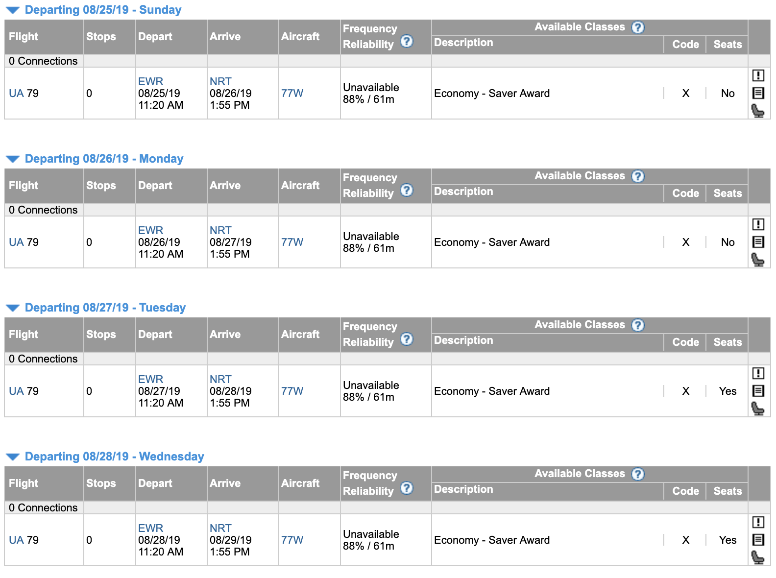Open the 77W aircraft link for Wednesday flight
The width and height of the screenshot is (776, 578).
tap(292, 540)
